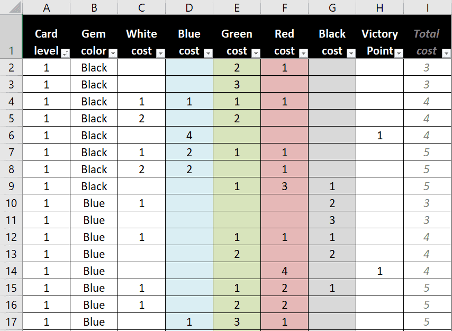This screenshot has height=331, width=452.
Task: Click the Total cost cell in row 17
Action: 427,322
